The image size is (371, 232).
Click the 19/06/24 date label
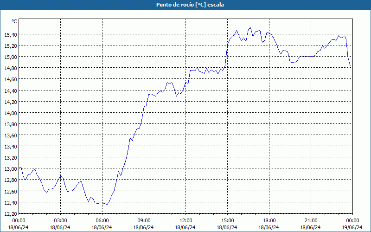coord(352,227)
